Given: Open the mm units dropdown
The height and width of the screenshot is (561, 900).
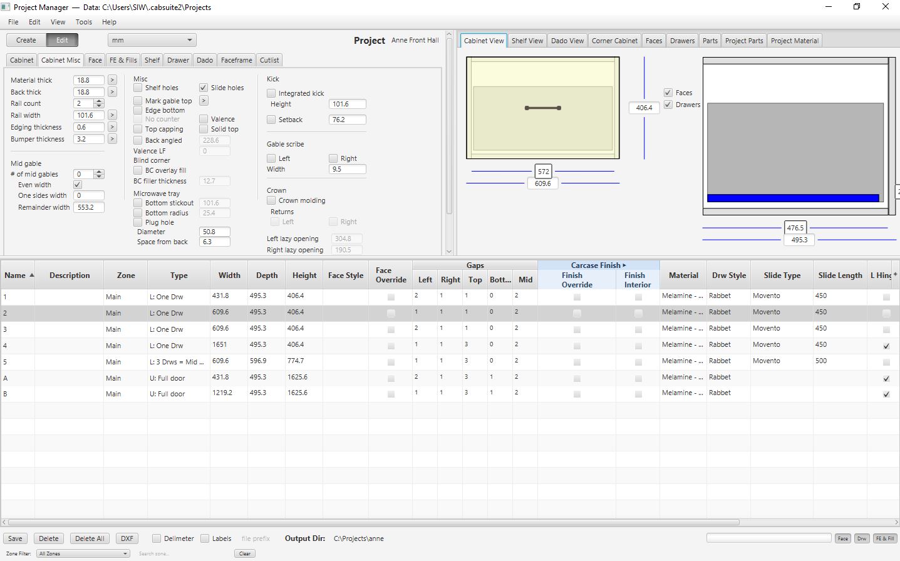Looking at the screenshot, I should pyautogui.click(x=152, y=40).
